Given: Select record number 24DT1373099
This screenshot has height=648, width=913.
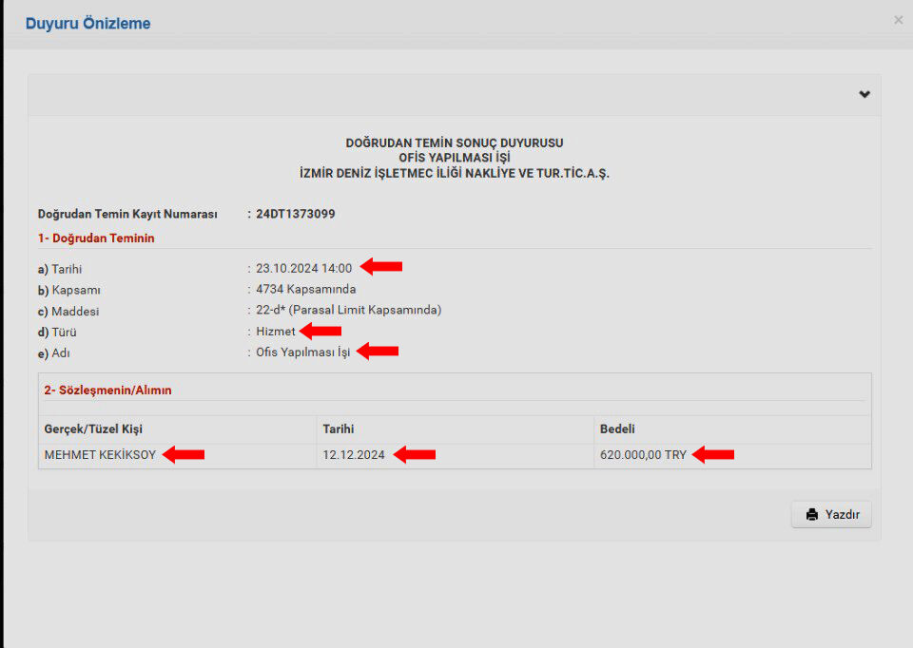Looking at the screenshot, I should point(295,214).
